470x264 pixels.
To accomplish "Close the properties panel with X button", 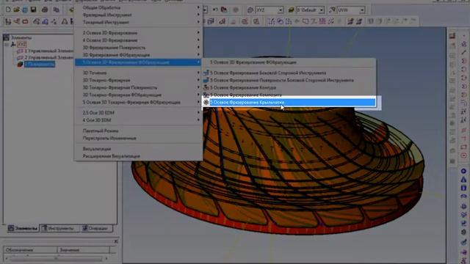I will 116,241.
